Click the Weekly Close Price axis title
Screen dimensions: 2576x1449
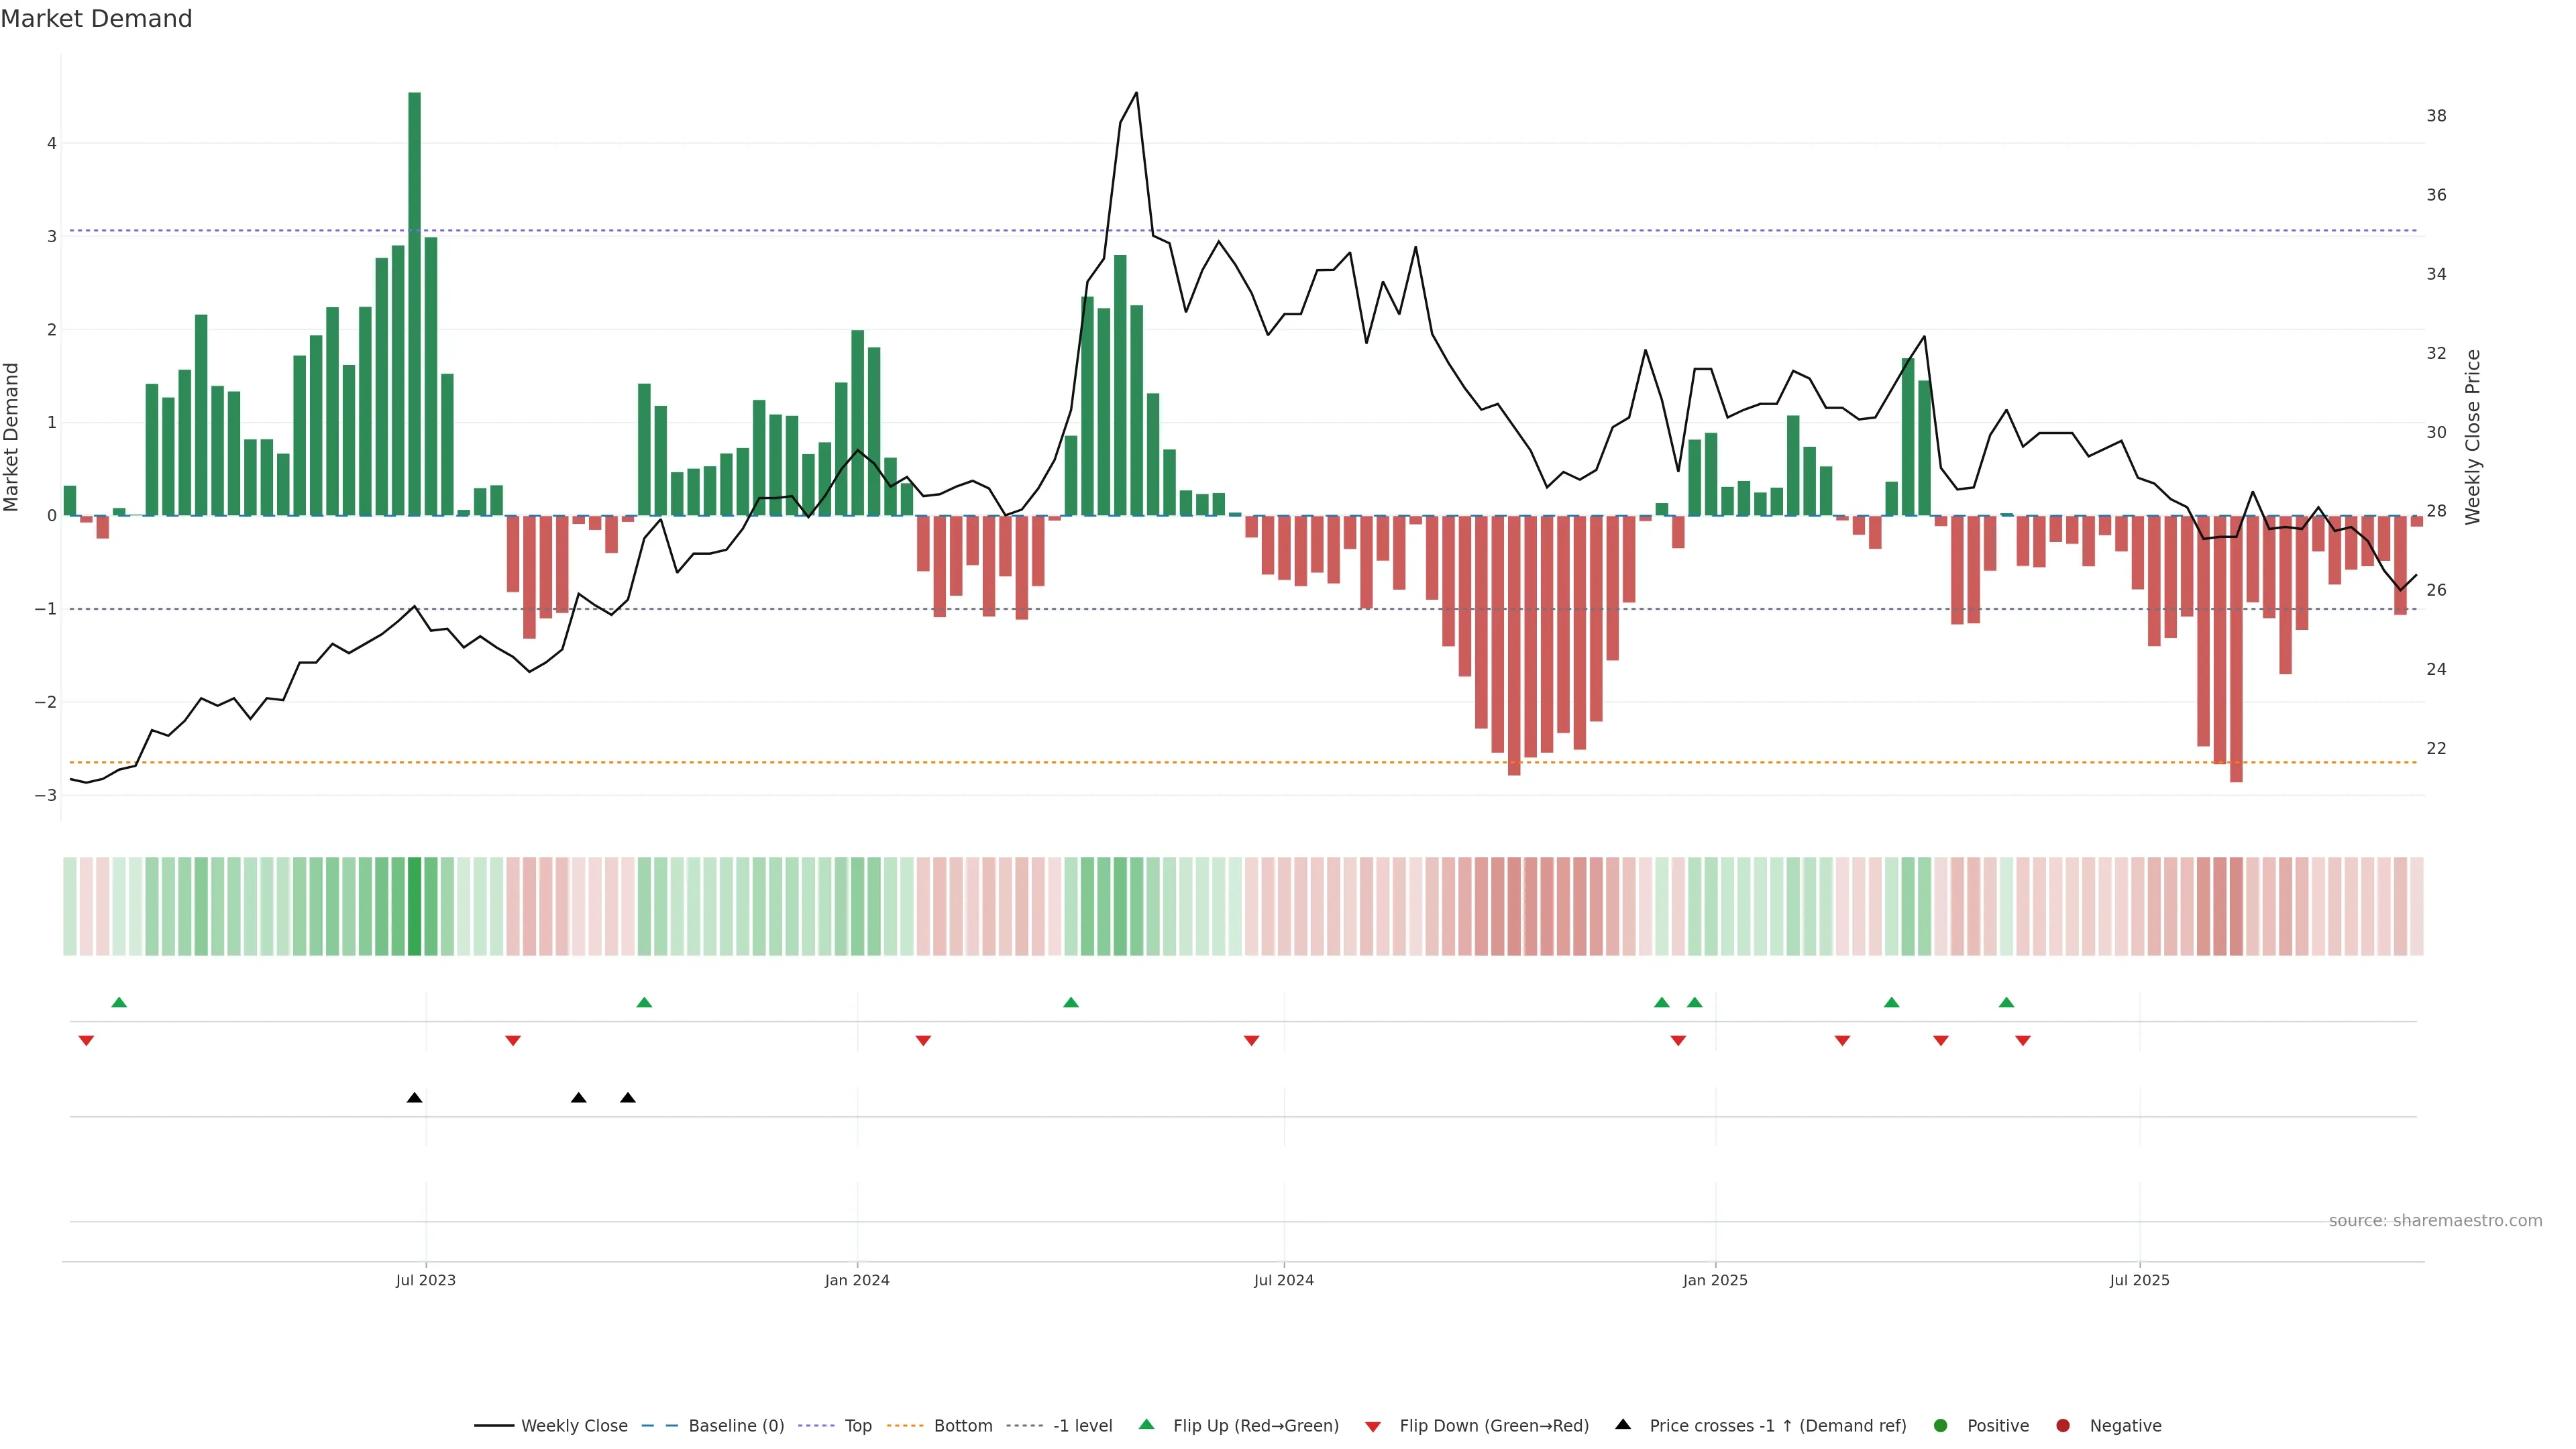[2473, 437]
